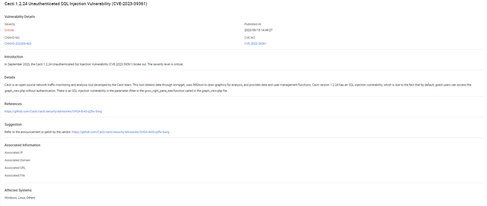Click the Associated IP field
The width and height of the screenshot is (487, 206).
pyautogui.click(x=14, y=153)
